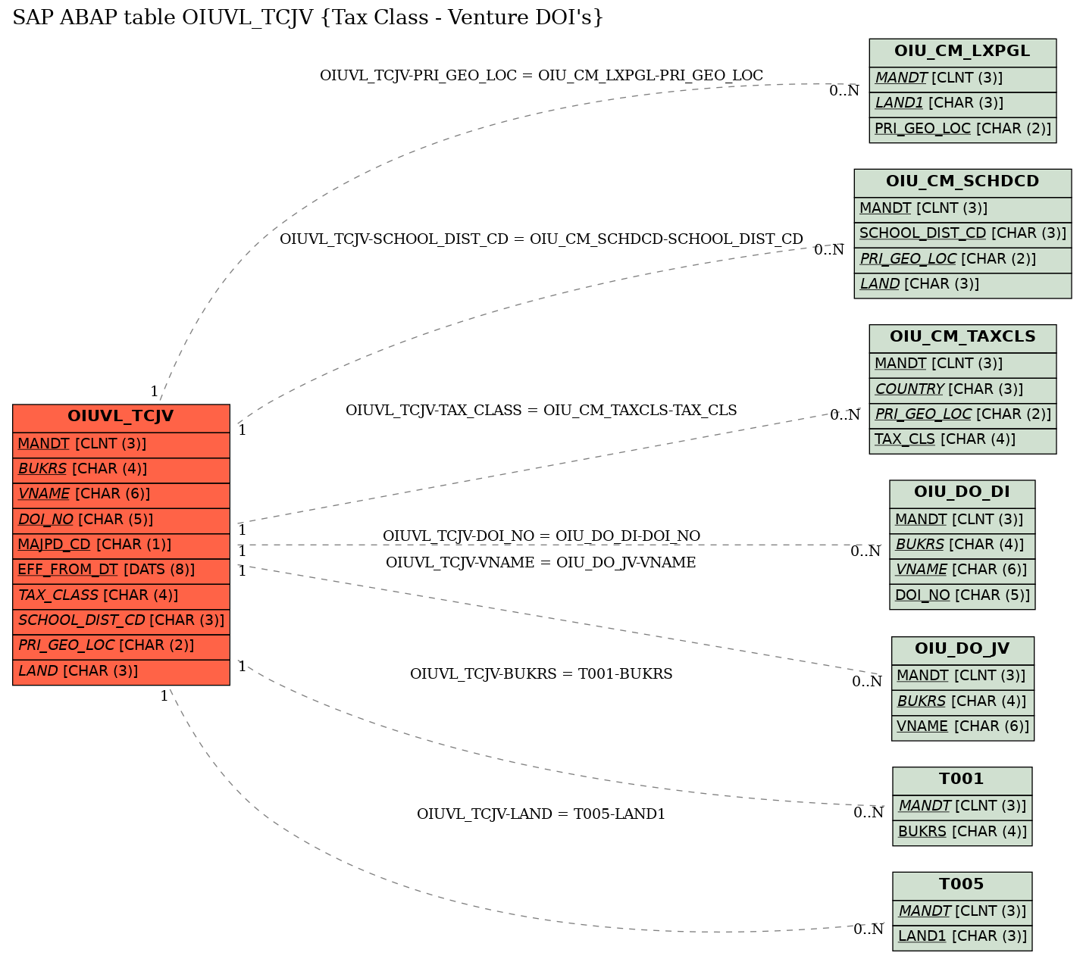Select COUNTRY field in OIU_CM_TAXCLS
This screenshot has width=1083, height=959.
point(962,390)
